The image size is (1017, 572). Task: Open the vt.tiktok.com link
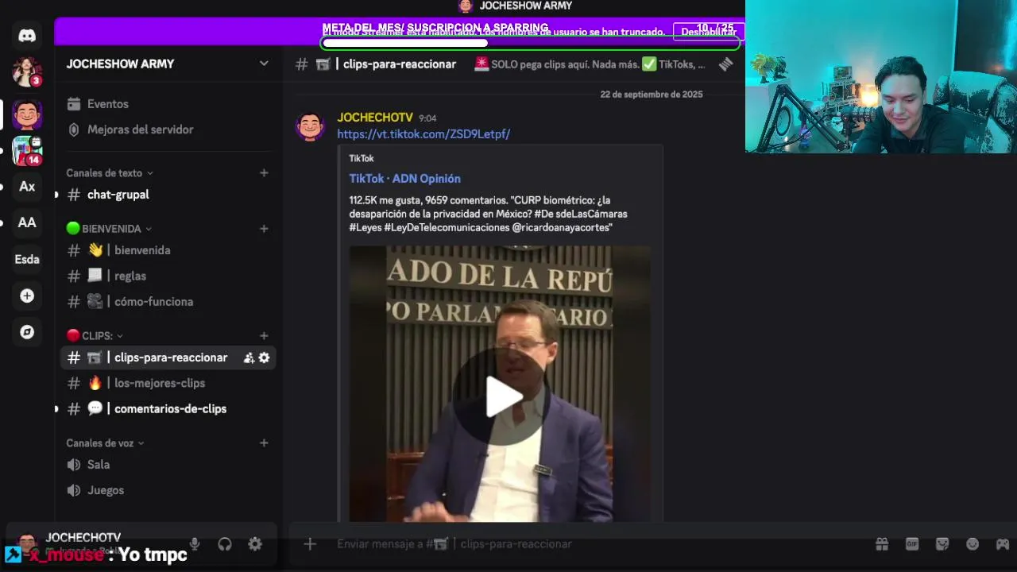pyautogui.click(x=423, y=134)
